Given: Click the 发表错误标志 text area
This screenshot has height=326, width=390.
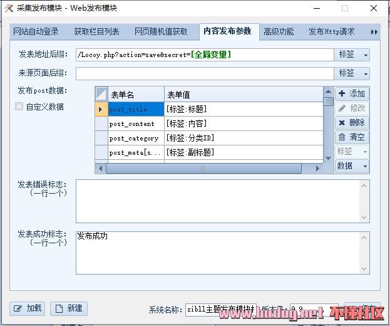Looking at the screenshot, I should tap(218, 201).
